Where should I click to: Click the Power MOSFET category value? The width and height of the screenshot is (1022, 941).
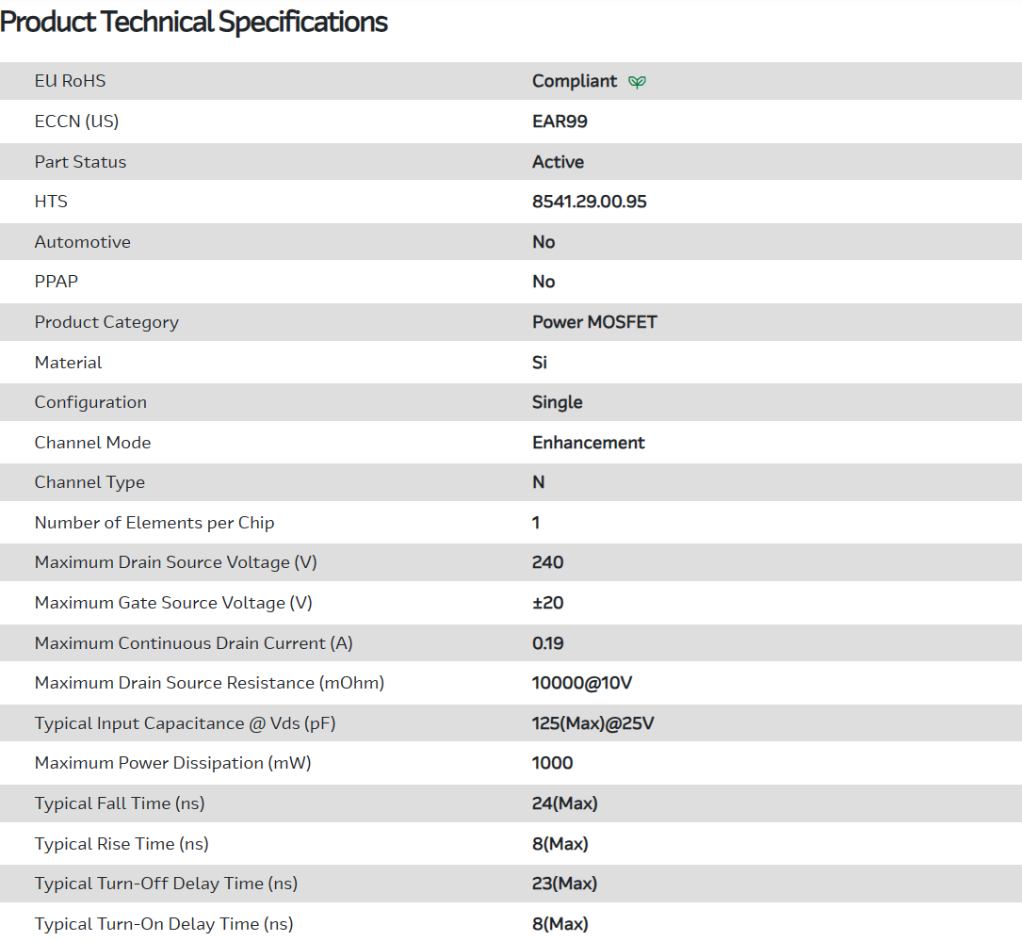point(594,322)
